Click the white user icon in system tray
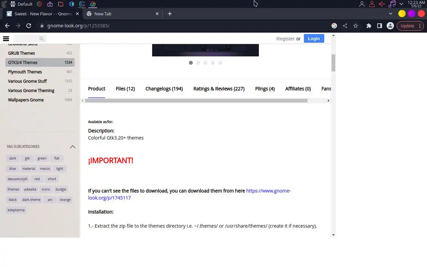Image resolution: width=427 pixels, height=267 pixels. coord(362,4)
